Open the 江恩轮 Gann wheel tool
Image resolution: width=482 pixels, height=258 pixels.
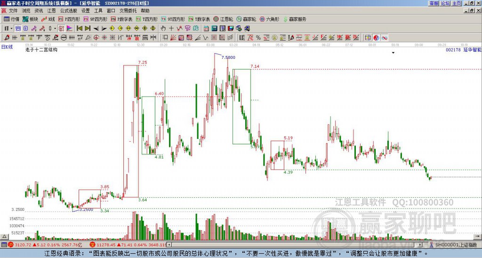coord(223,19)
